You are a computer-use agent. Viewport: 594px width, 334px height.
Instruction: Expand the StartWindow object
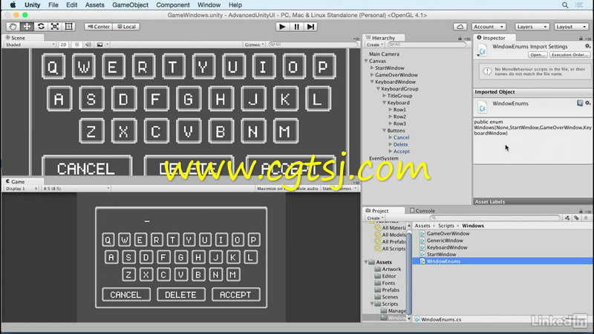click(372, 68)
